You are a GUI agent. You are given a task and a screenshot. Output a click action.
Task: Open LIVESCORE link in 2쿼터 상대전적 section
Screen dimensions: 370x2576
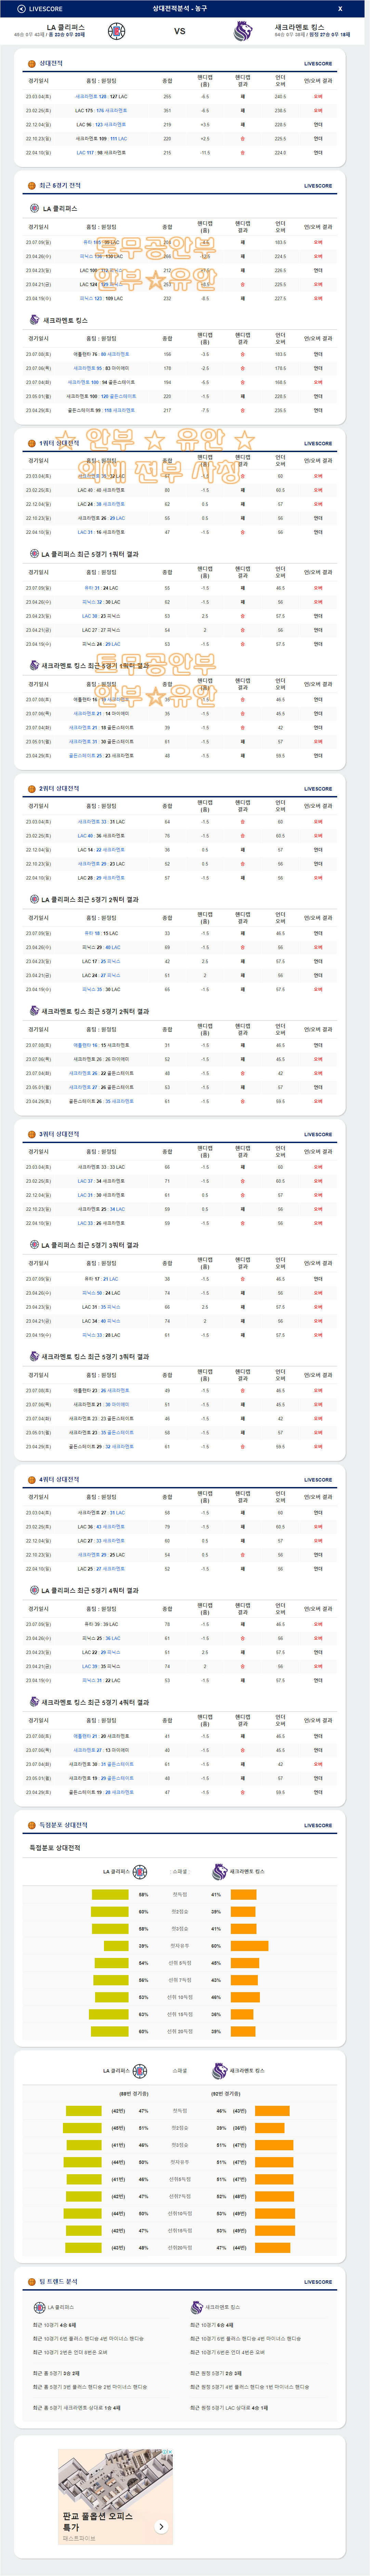click(318, 789)
